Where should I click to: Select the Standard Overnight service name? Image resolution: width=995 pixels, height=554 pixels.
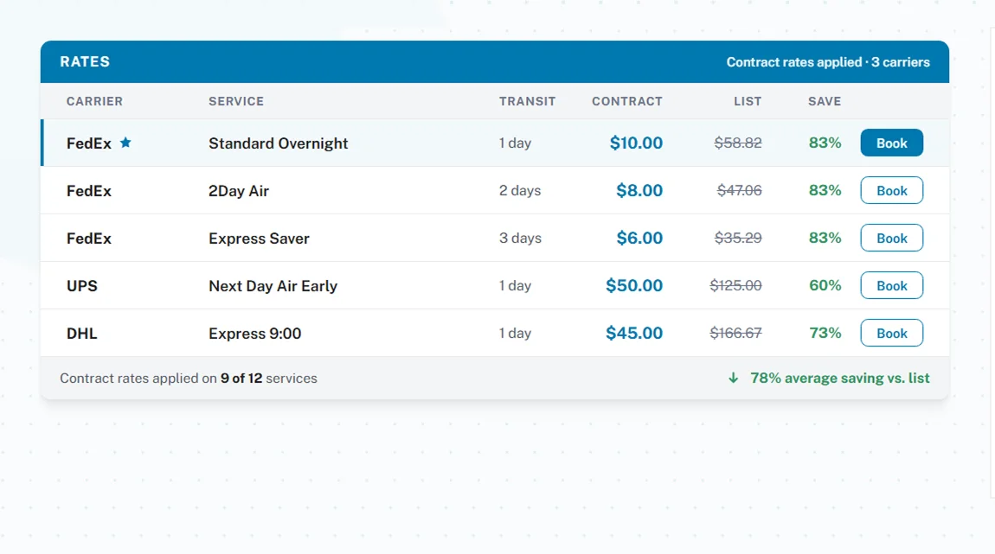coord(278,143)
